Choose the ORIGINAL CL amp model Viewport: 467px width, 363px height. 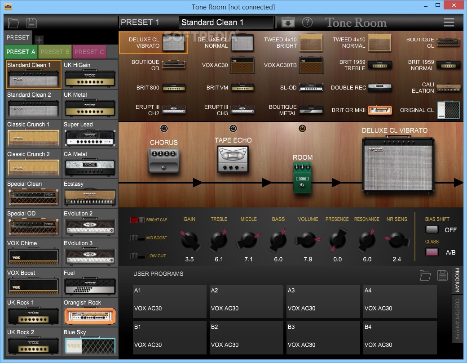pos(429,110)
